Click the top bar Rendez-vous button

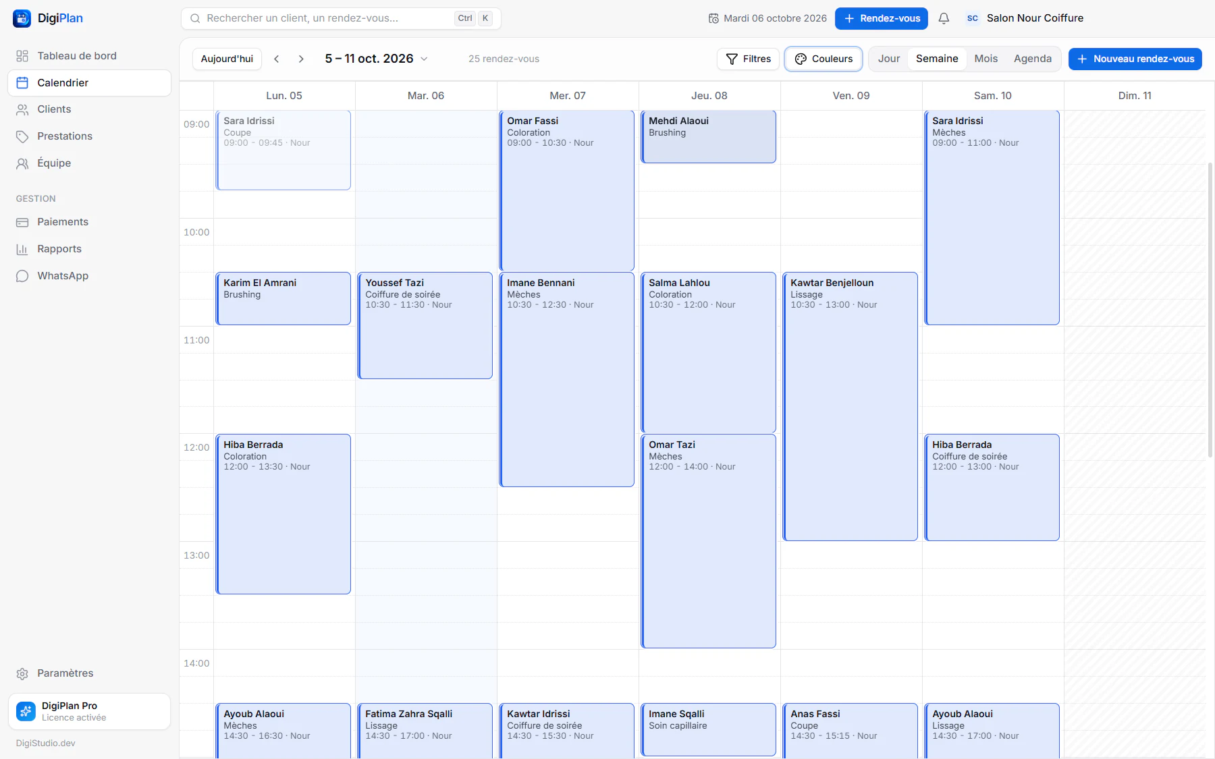(x=881, y=18)
